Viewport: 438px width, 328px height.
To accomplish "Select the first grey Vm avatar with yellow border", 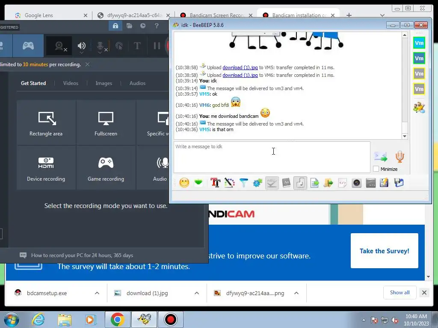I will click(x=419, y=73).
